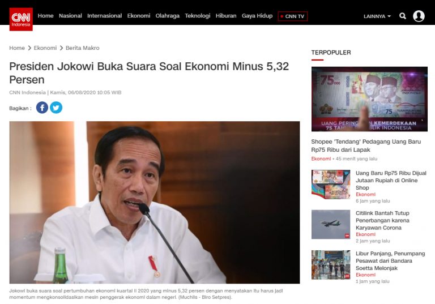
Task: Open the CNN TV live button
Action: click(293, 16)
